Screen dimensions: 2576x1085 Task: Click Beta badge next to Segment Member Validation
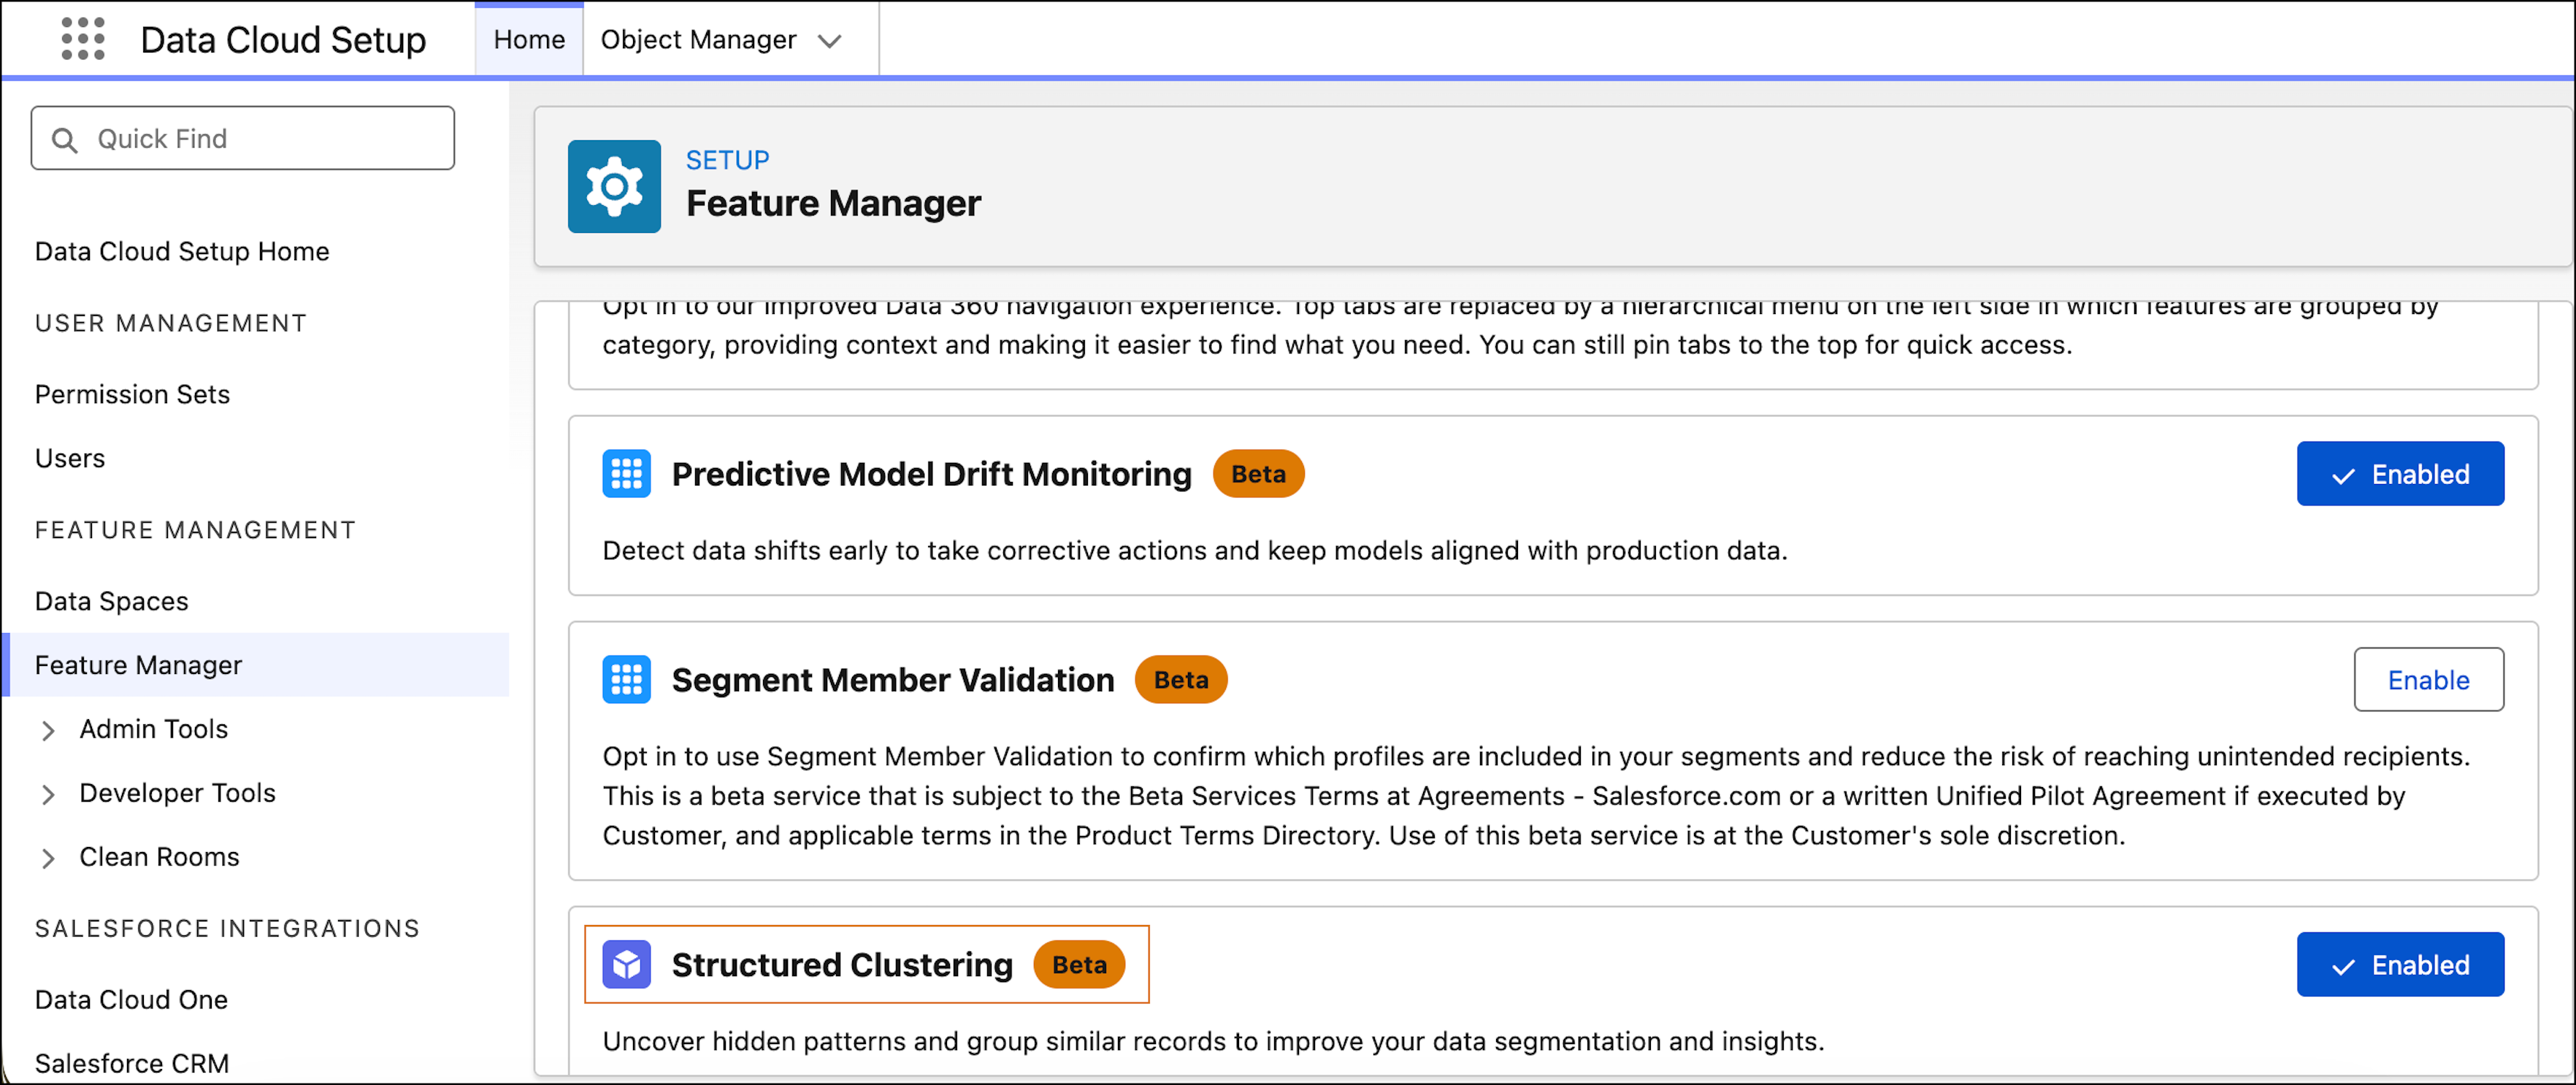tap(1181, 680)
